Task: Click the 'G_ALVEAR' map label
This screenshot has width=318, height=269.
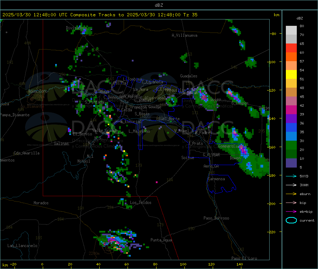Action: (x=211, y=155)
